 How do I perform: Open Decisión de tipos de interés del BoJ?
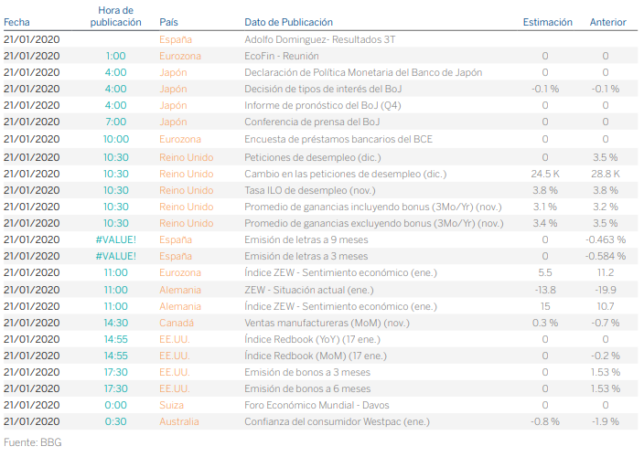[325, 89]
